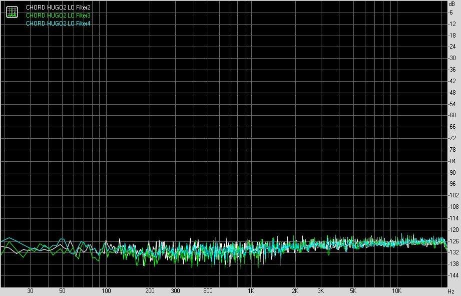The image size is (461, 296).
Task: Click the -126 dB axis label
Action: point(453,241)
